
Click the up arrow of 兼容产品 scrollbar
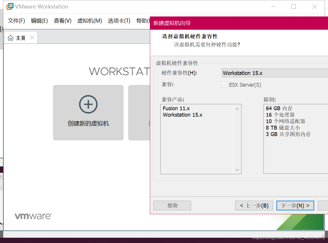point(237,109)
